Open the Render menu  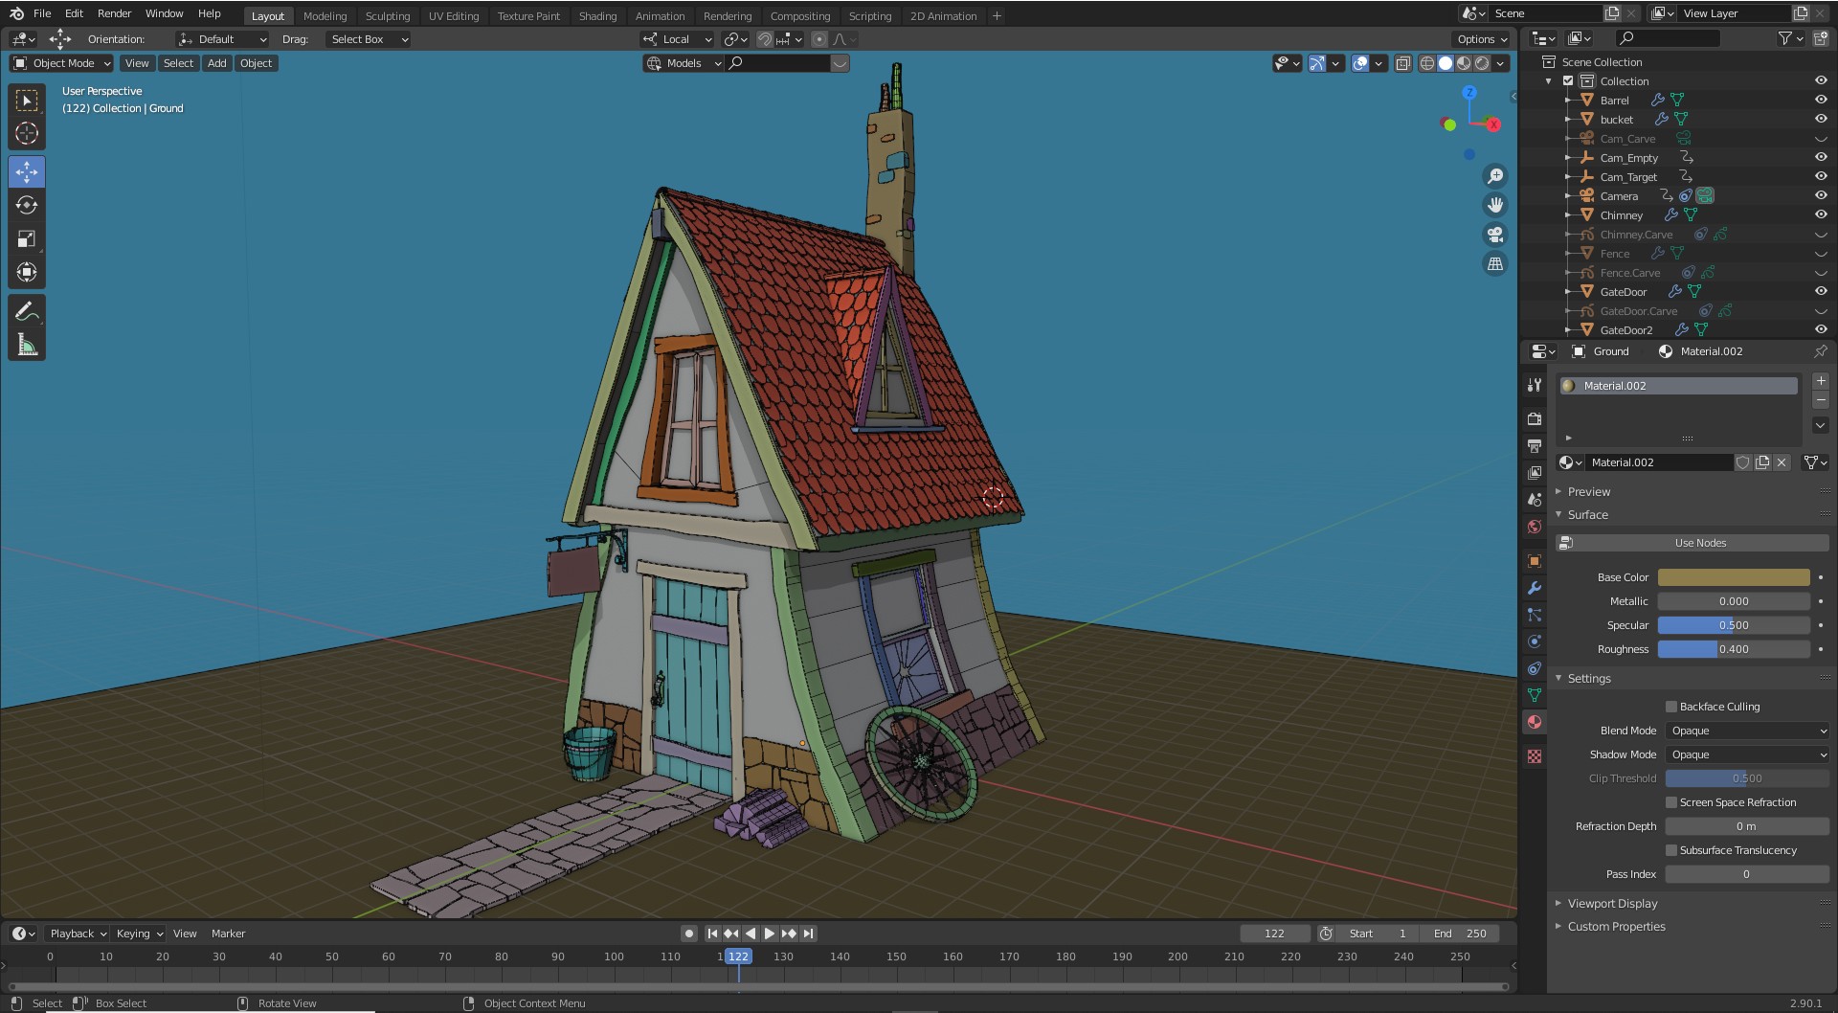tap(114, 13)
